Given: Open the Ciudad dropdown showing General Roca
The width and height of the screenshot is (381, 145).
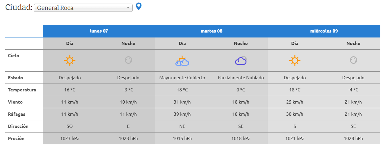Looking at the screenshot, I should point(83,8).
